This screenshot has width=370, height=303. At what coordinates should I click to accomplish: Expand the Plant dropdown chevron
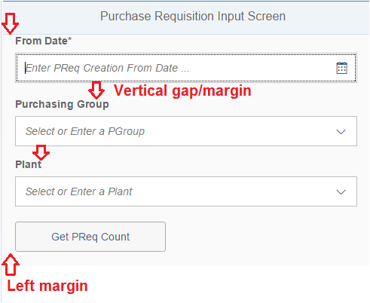tap(341, 192)
